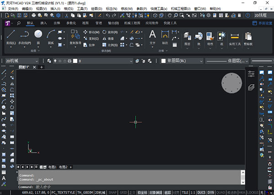Toggle SNAP mode in status bar

(x=112, y=192)
